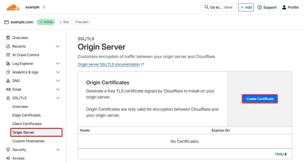Expand the Security chevron
This screenshot has height=162, width=304.
pyautogui.click(x=58, y=150)
